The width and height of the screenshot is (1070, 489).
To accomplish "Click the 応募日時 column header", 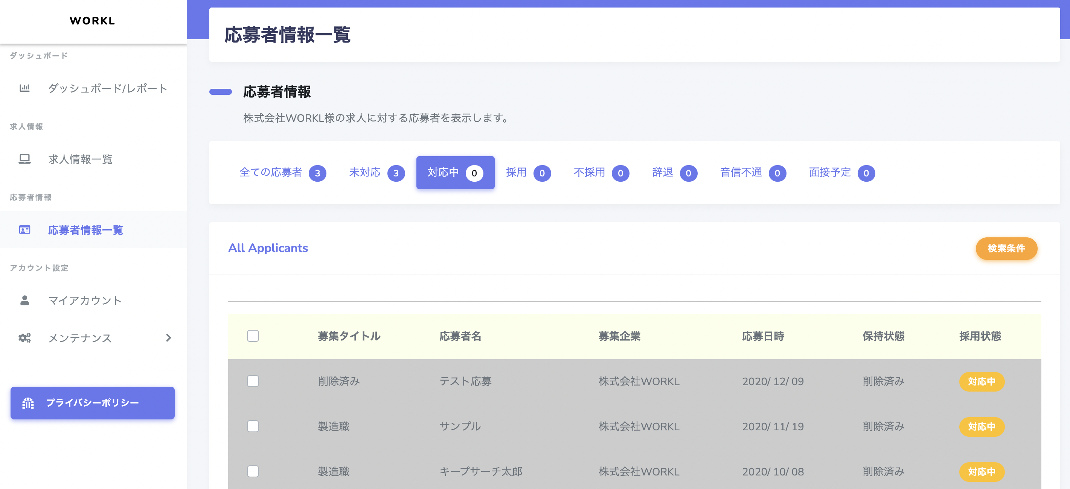I will point(763,336).
